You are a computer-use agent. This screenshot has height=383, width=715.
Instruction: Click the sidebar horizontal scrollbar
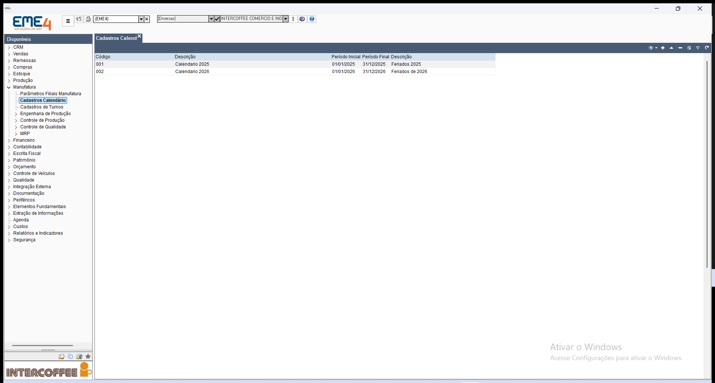pyautogui.click(x=42, y=346)
